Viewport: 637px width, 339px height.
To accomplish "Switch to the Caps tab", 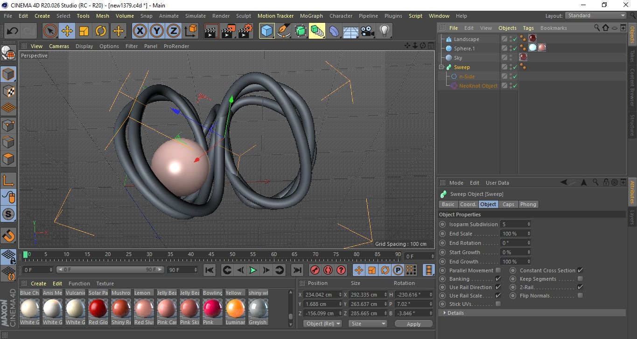I will (508, 204).
